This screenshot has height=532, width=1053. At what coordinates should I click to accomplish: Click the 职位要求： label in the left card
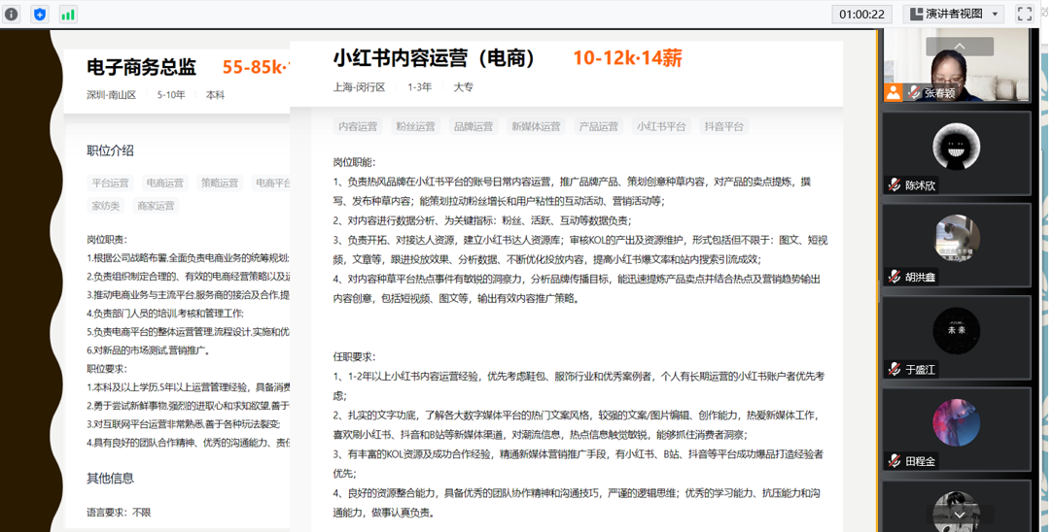pyautogui.click(x=107, y=368)
